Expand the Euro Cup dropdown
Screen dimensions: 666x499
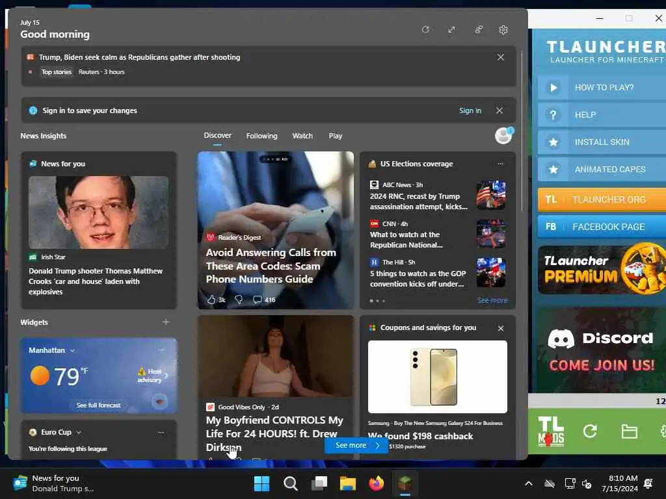(79, 432)
